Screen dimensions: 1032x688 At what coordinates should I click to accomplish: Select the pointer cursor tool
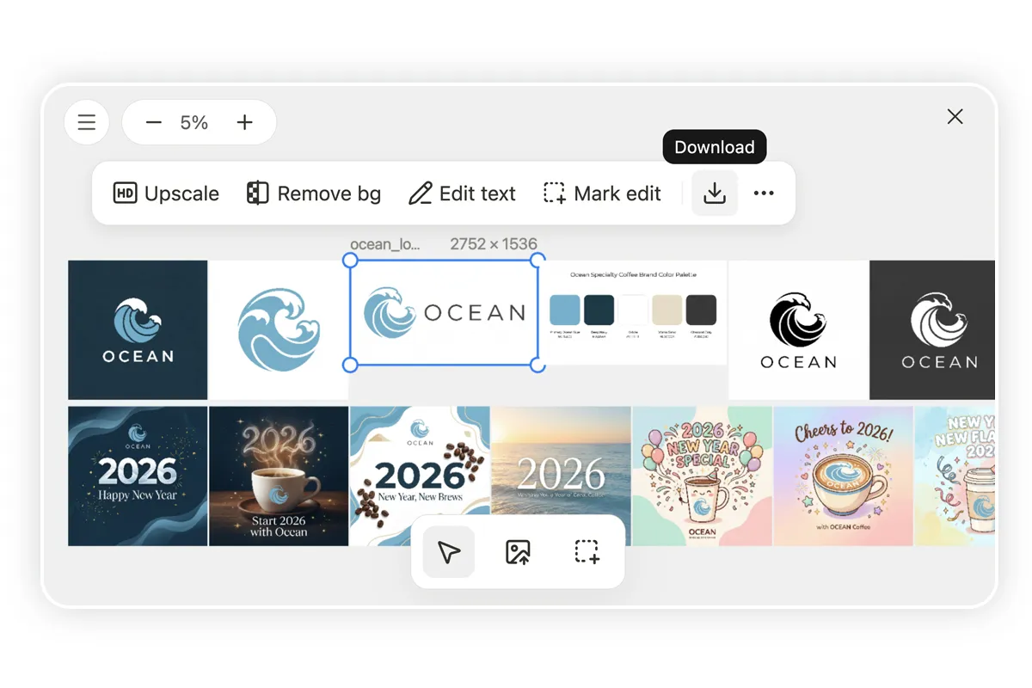pyautogui.click(x=449, y=551)
